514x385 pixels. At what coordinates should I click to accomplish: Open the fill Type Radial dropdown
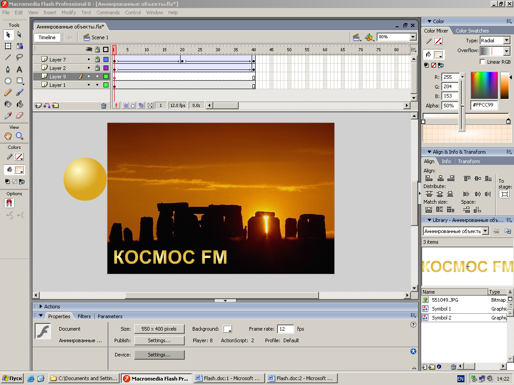[507, 40]
